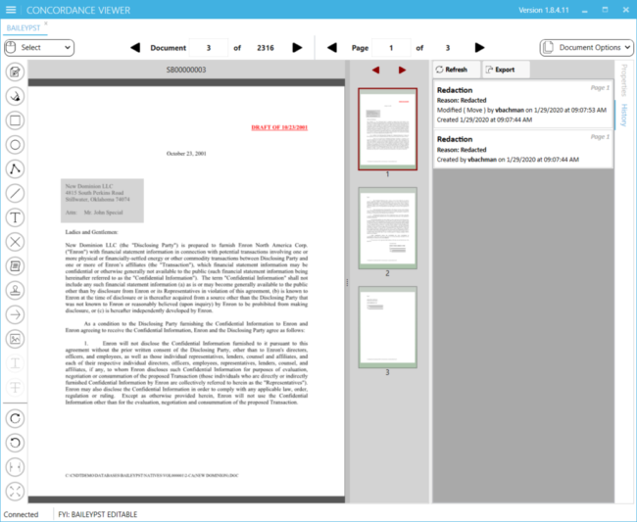Viewport: 637px width, 522px height.
Task: Select the sticky note tool
Action: (x=15, y=266)
